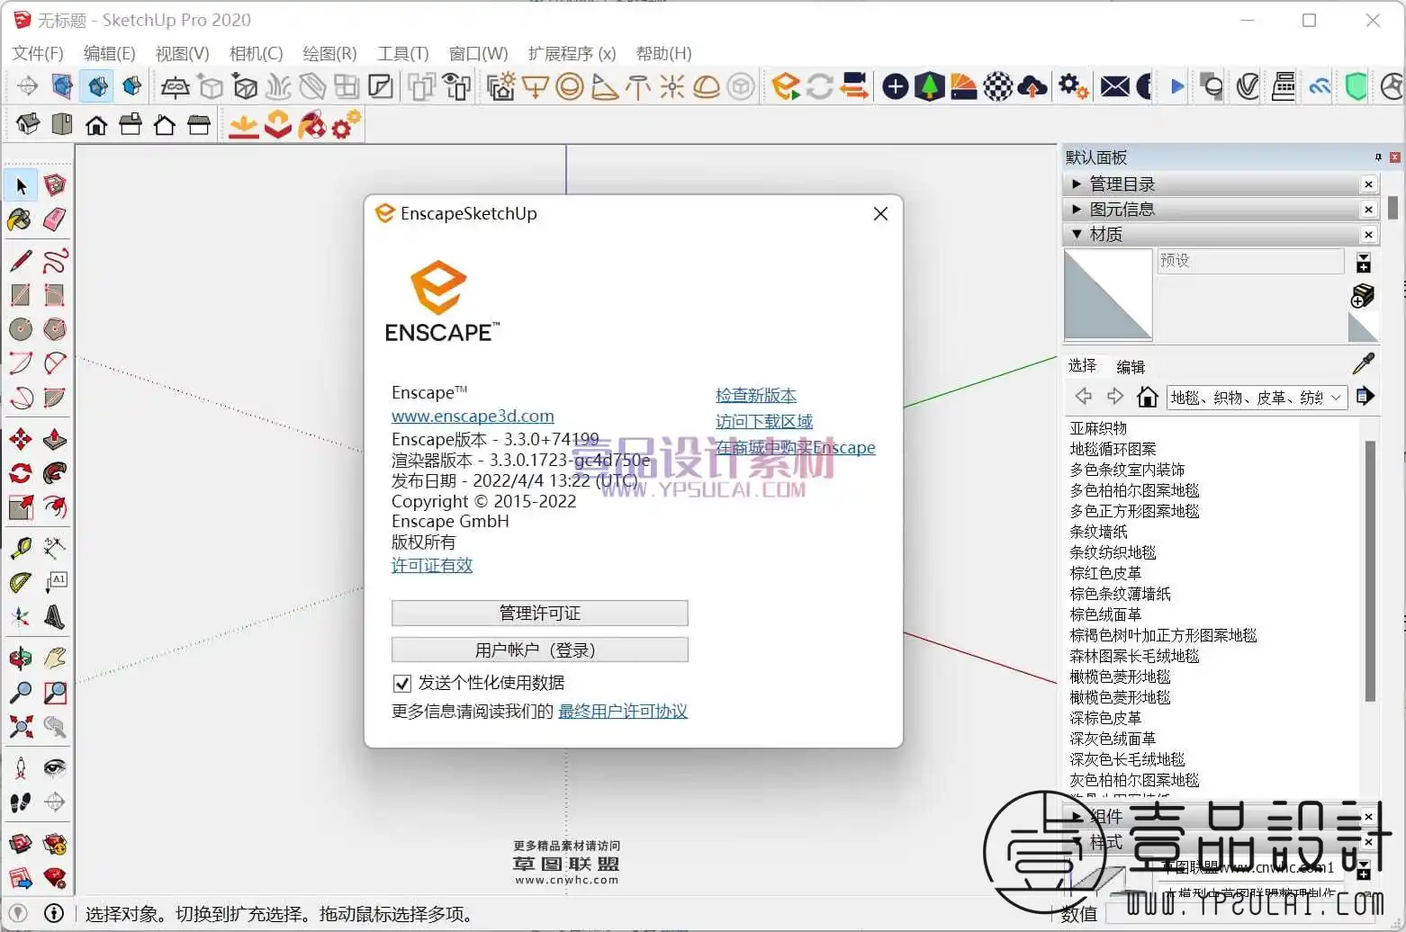Screen dimensions: 1406x932
Task: Pick the eyedropper sample paint tool
Action: (x=1364, y=363)
